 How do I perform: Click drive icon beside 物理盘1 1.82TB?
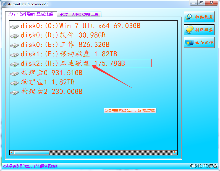14,83
